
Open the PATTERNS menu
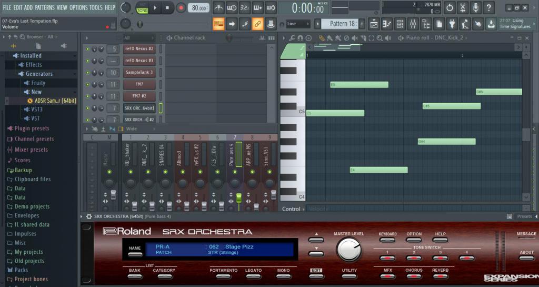[45, 7]
